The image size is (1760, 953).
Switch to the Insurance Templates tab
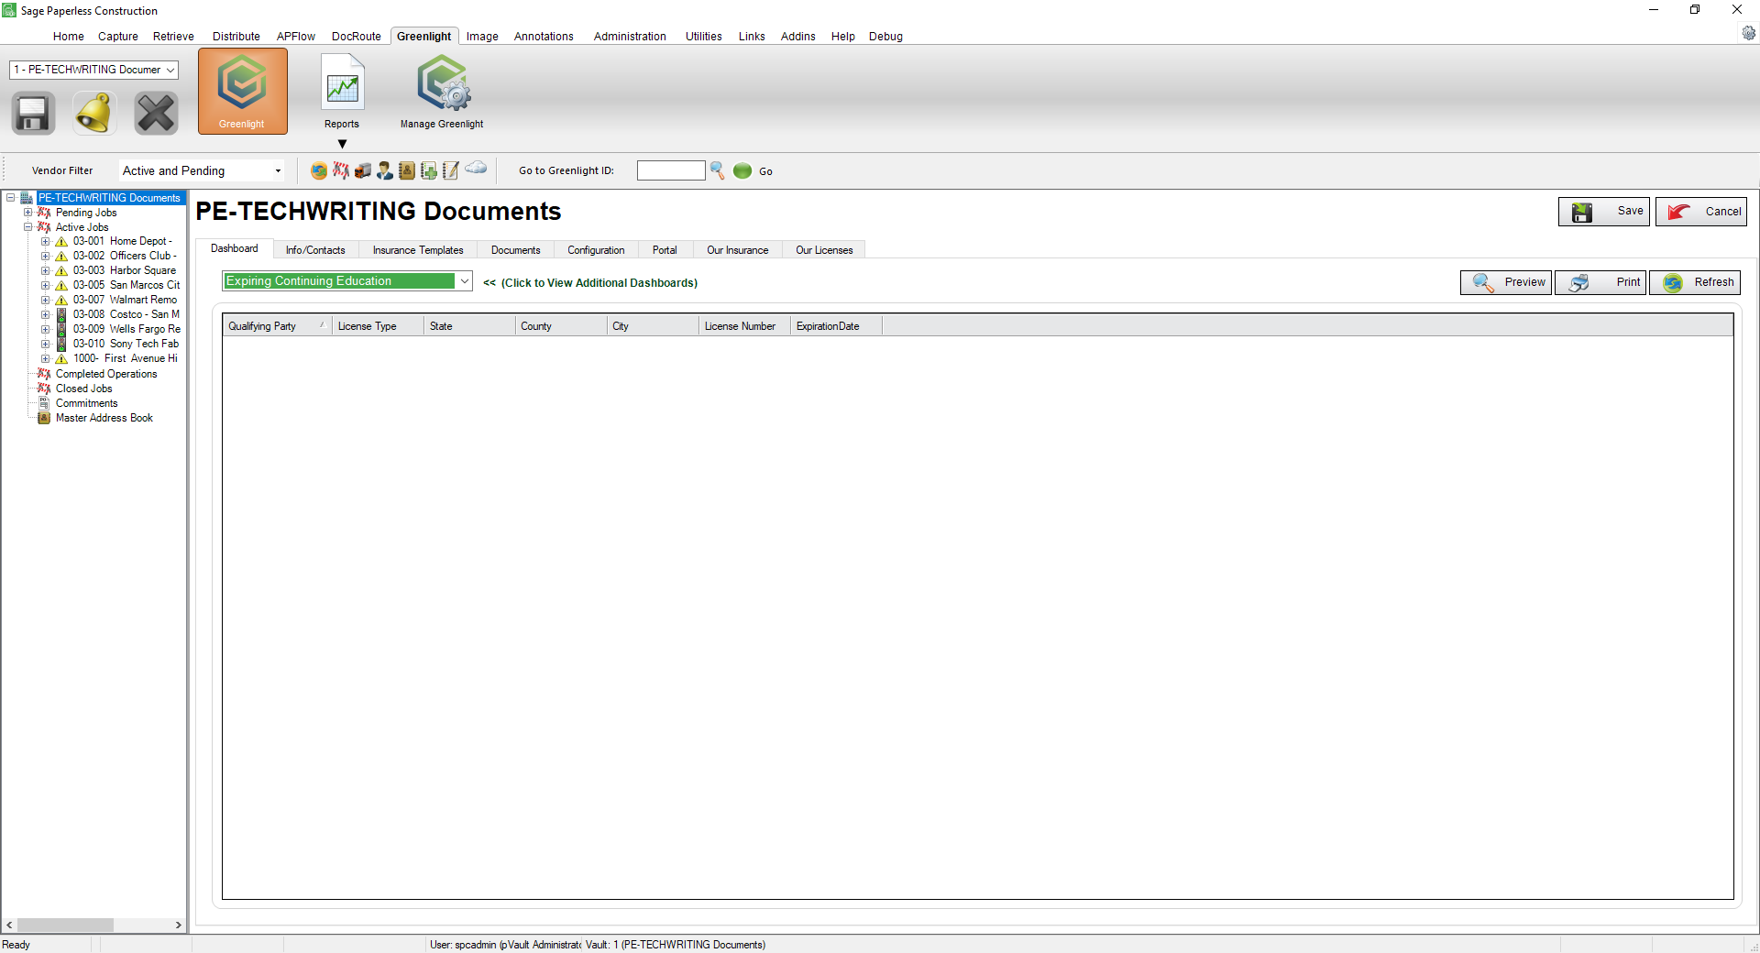coord(418,250)
